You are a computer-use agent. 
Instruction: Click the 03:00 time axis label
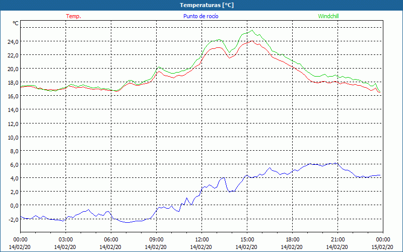click(x=65, y=240)
